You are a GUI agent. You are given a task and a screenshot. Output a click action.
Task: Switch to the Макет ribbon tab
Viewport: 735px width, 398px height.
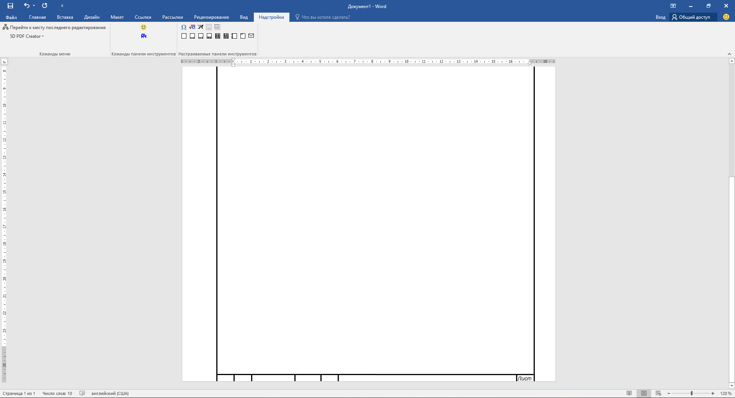(117, 17)
